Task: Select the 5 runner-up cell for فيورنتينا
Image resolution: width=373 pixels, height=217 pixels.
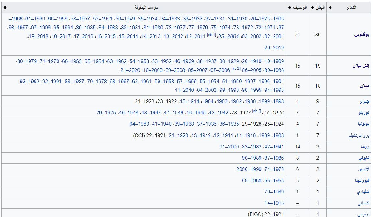Action: (297, 180)
